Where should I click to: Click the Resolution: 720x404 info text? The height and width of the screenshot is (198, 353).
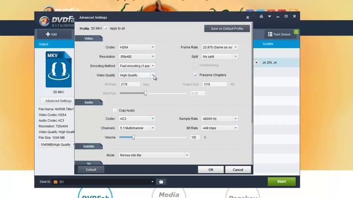coord(53,126)
